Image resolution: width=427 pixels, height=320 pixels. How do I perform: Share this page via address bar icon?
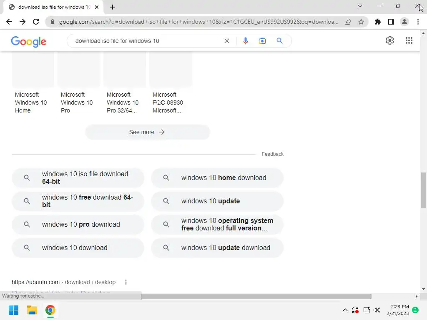[348, 22]
